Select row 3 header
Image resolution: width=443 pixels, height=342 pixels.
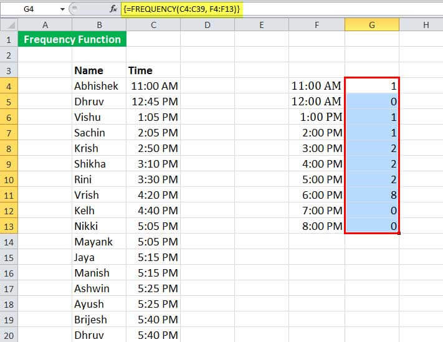[9, 70]
